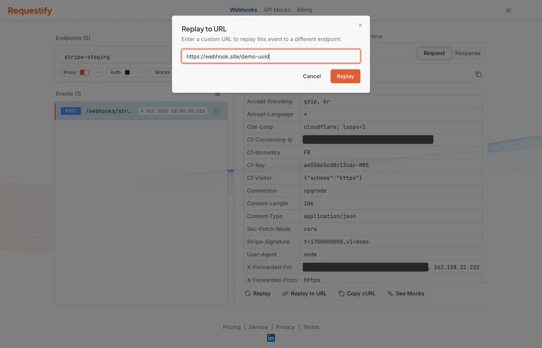Toggle the light/dark theme sun icon
This screenshot has height=348, width=542.
click(x=509, y=10)
